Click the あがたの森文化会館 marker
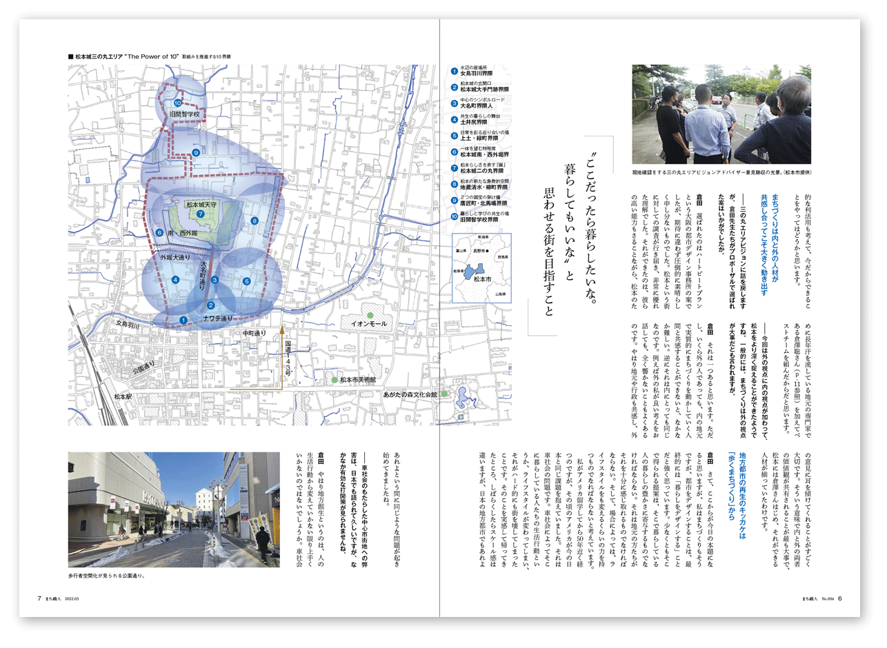The image size is (887, 648). [444, 394]
